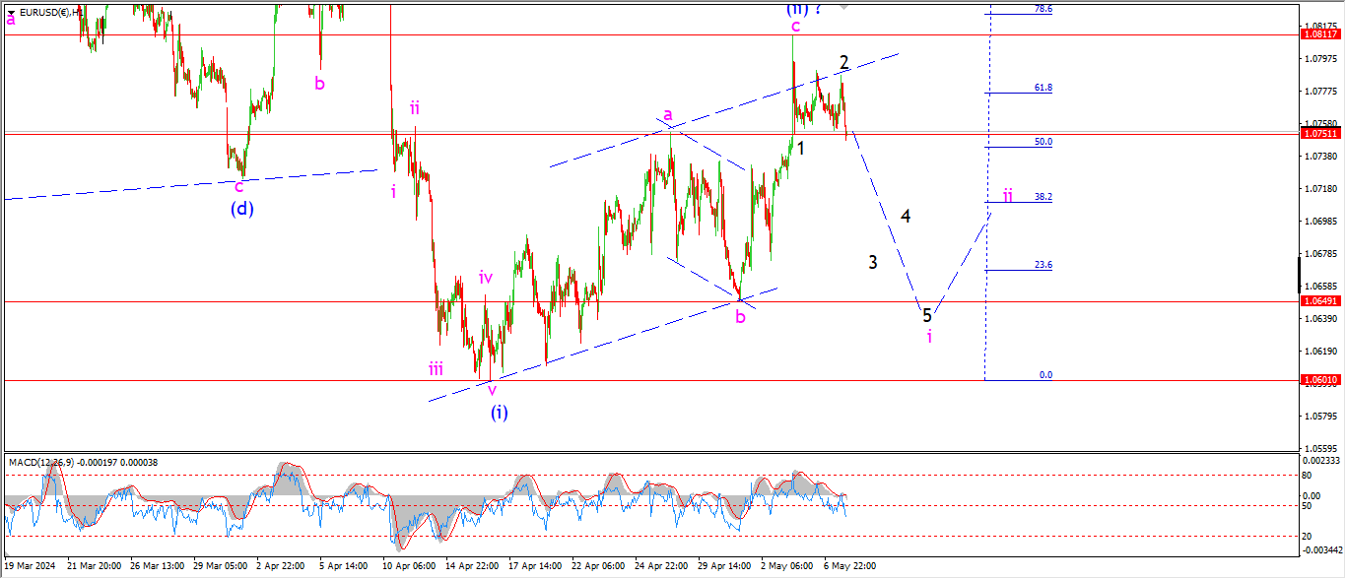Viewport: 1346px width, 579px height.
Task: Open the EURUSD symbol dropdown arrow
Action: (x=11, y=13)
